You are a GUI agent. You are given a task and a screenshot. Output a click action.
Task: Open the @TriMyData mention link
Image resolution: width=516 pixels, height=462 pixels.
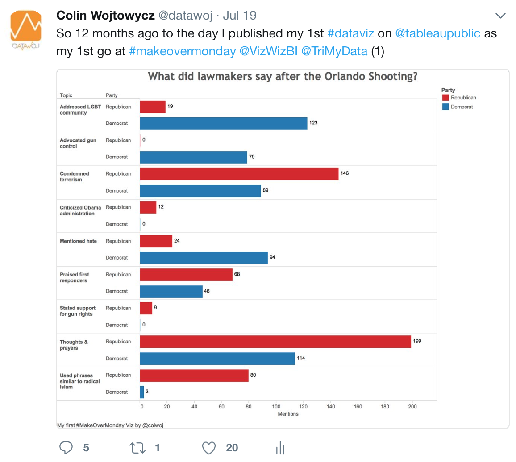coord(334,51)
